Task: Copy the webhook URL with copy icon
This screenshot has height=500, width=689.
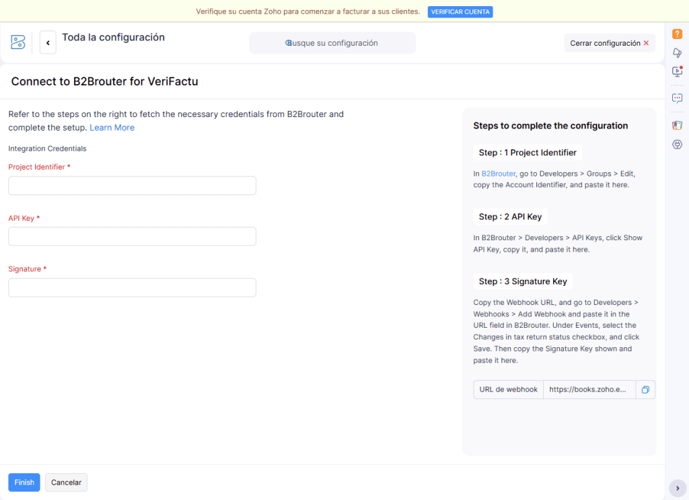Action: [645, 390]
